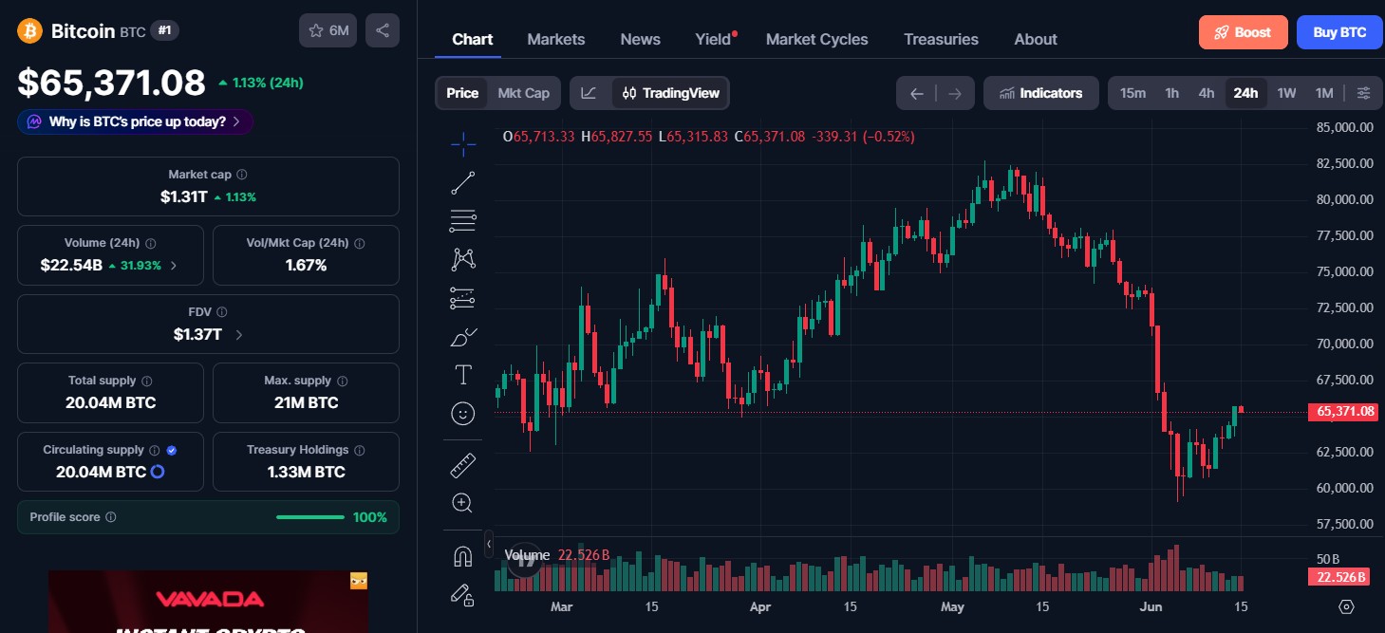Open chart axis settings gear icon

point(1346,606)
